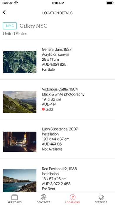Select the Locations arrow icon
The height and width of the screenshot is (205, 115).
72,197
